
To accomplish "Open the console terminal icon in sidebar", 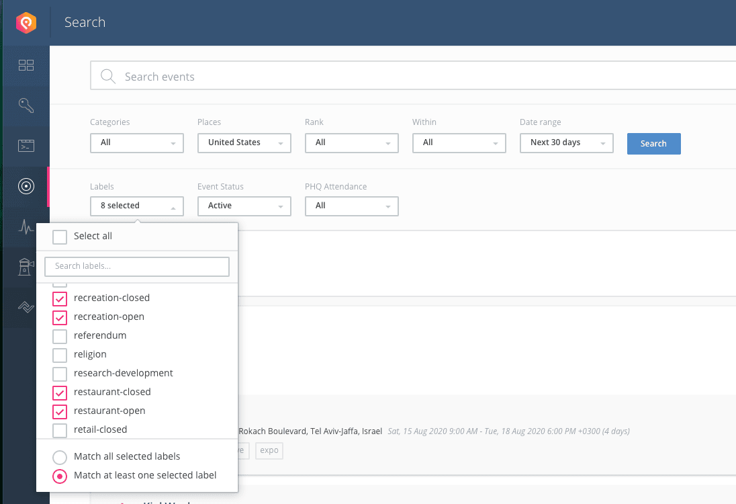I will [x=26, y=146].
